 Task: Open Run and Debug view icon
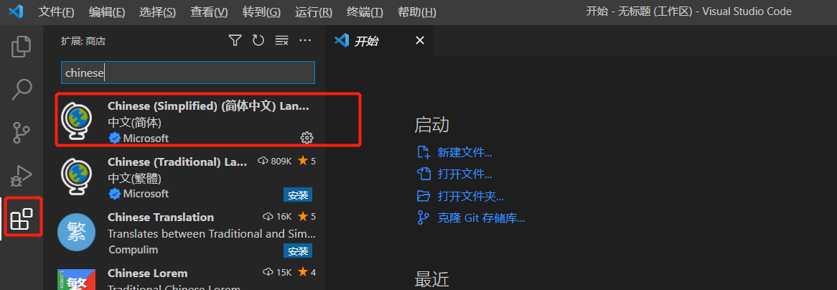pos(22,175)
